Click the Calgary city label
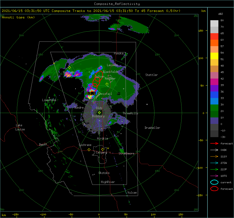Image resolution: width=234 pixels, height=218 pixels. (101, 152)
